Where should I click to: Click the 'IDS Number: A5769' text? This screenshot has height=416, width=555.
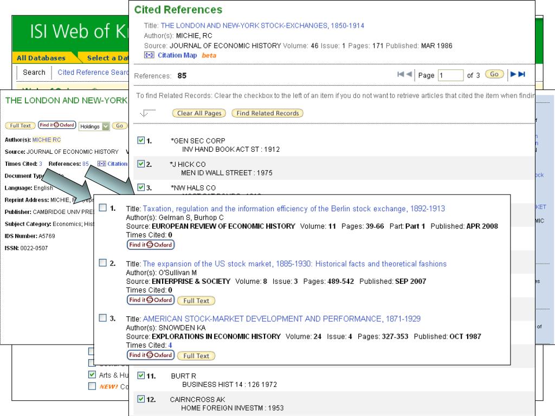[x=30, y=236]
